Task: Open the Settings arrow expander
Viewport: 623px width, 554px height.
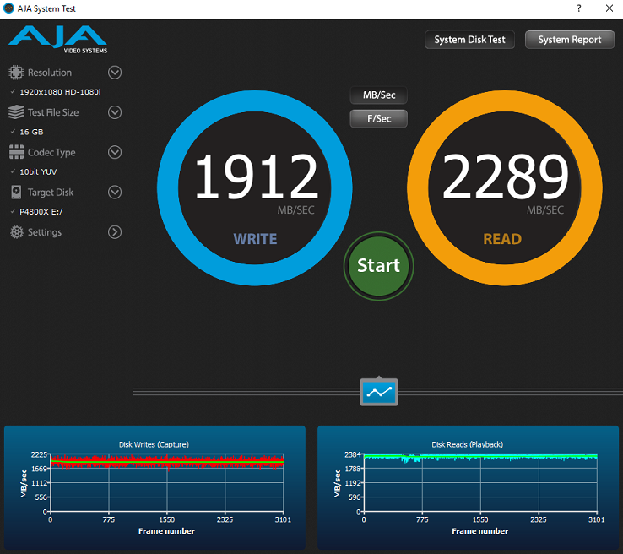Action: coord(115,232)
